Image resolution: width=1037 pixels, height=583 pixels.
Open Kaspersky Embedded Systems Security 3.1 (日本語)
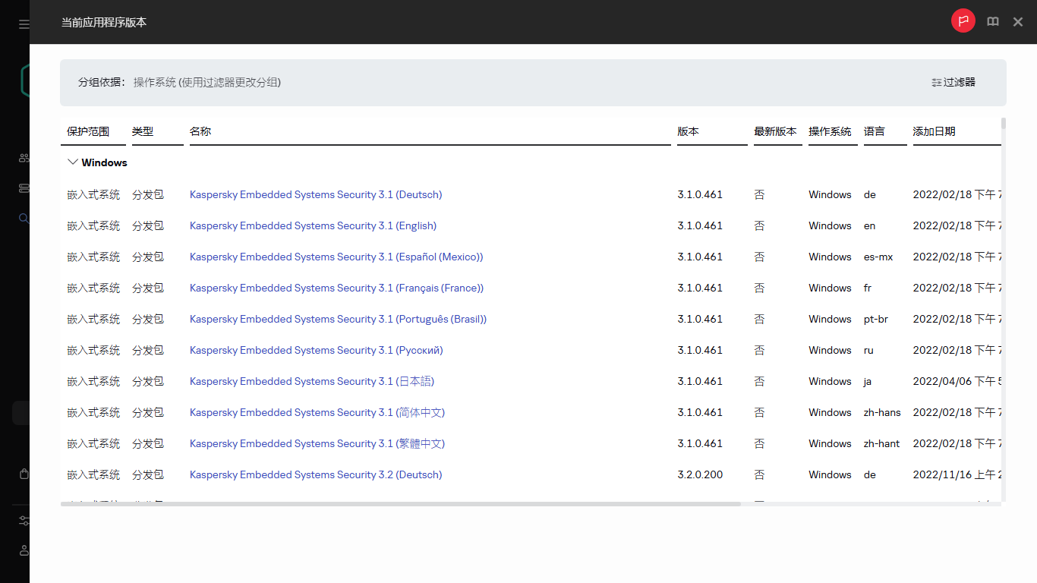[312, 381]
